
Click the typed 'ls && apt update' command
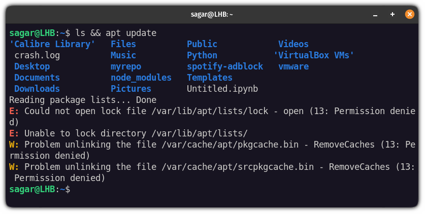(x=116, y=33)
